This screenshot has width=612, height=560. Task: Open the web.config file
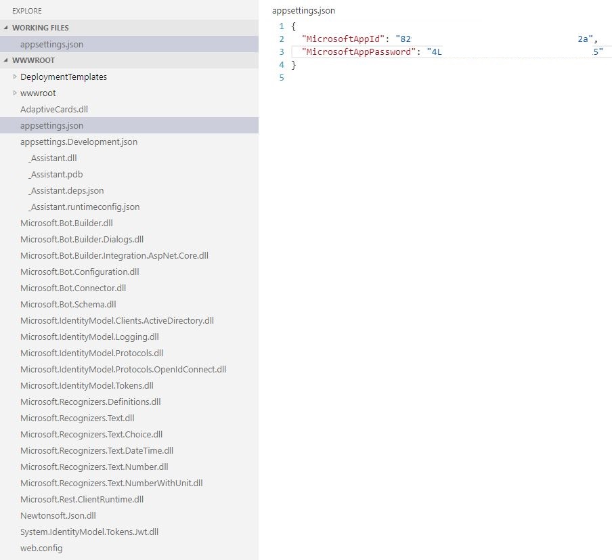coord(42,548)
